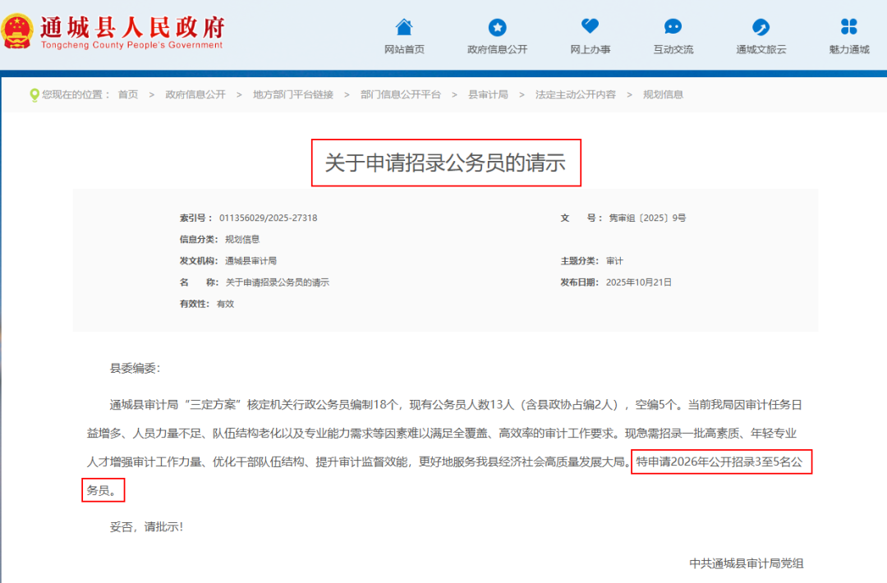The image size is (887, 583).
Task: Click the icon above 通城文旅云
Action: 761,27
